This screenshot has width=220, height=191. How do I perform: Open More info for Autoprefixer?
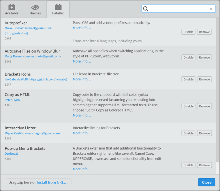click(82, 28)
